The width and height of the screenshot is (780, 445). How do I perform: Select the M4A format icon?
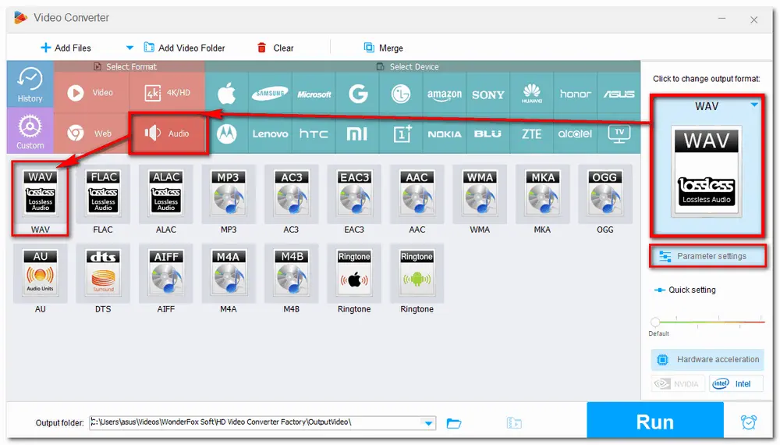click(229, 274)
